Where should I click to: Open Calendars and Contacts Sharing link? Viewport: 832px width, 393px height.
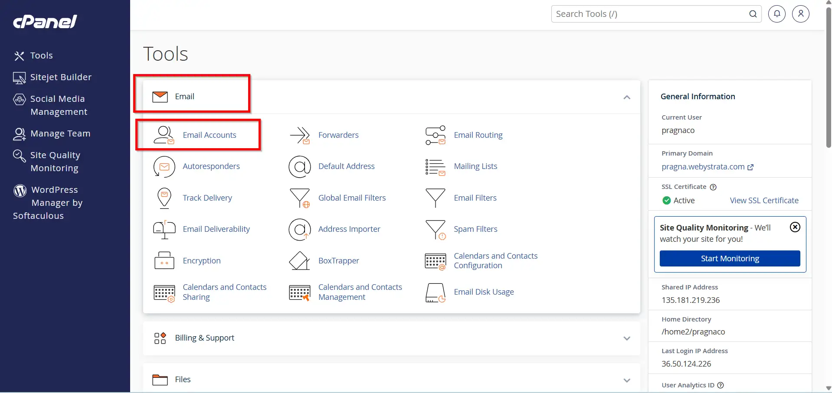[x=224, y=292]
